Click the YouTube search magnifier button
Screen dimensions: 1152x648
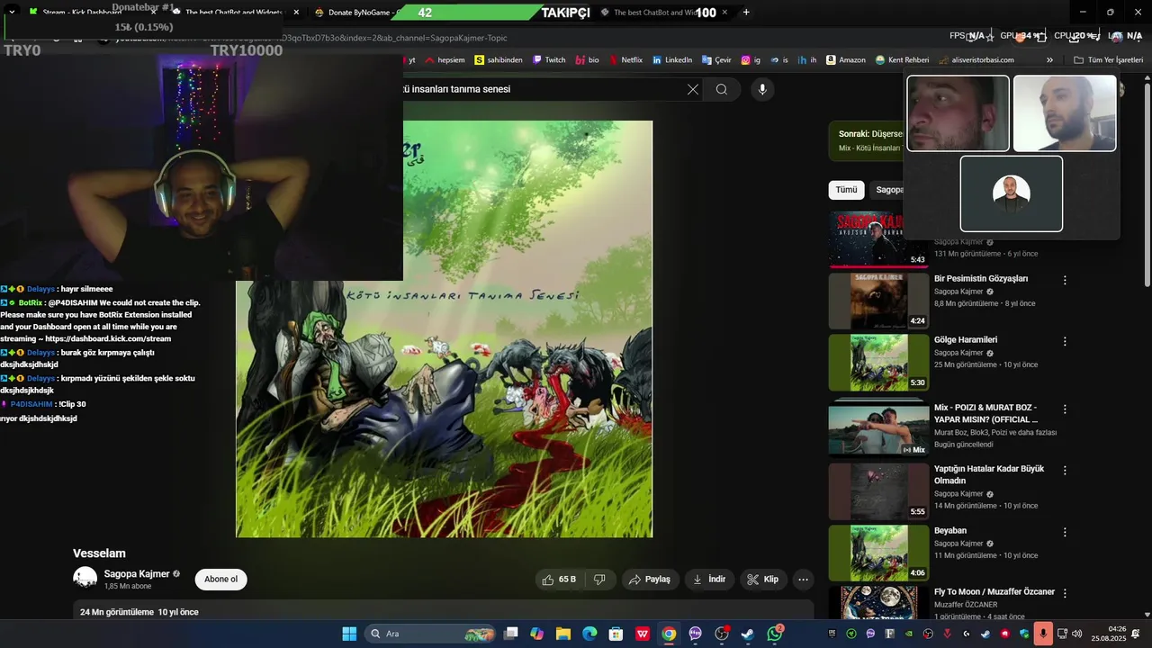click(x=722, y=89)
